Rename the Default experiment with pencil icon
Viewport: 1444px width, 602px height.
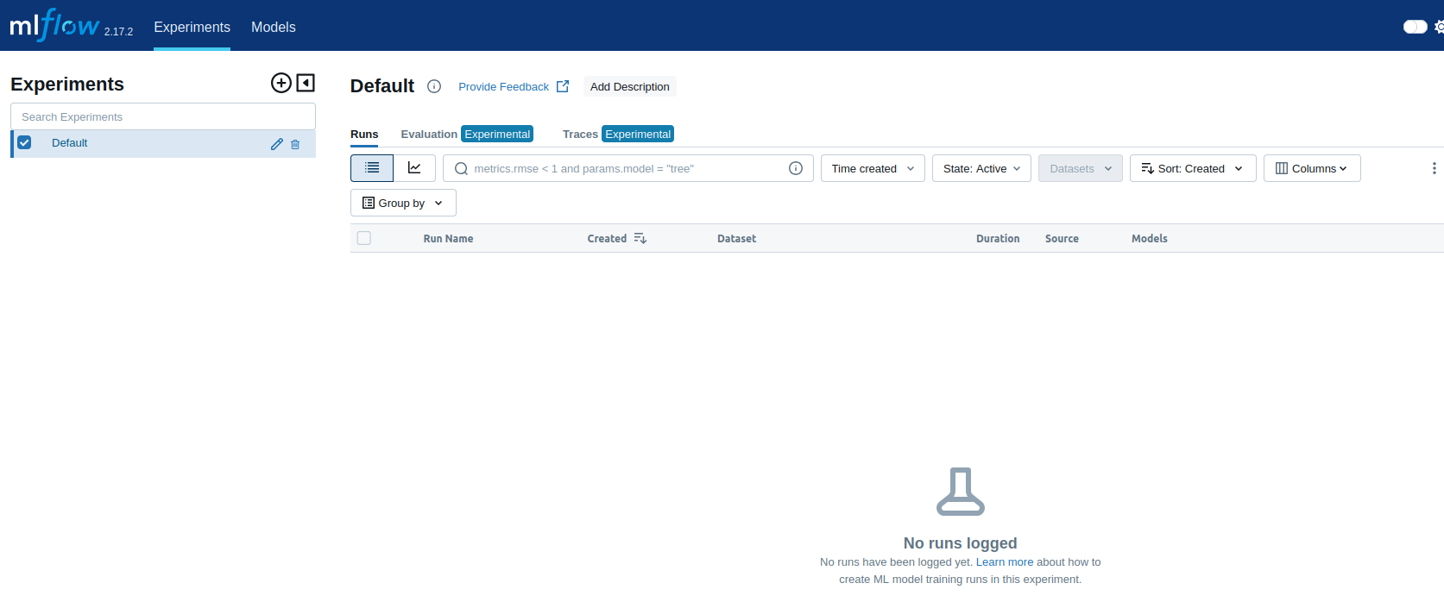[277, 144]
